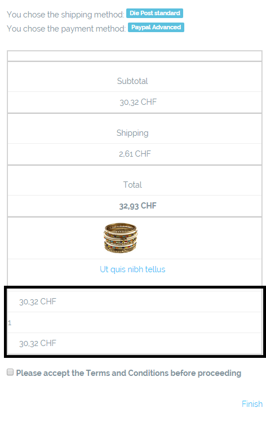This screenshot has height=421, width=266.
Task: Click the subtotal amount under the Subtotal heading
Action: pos(138,102)
